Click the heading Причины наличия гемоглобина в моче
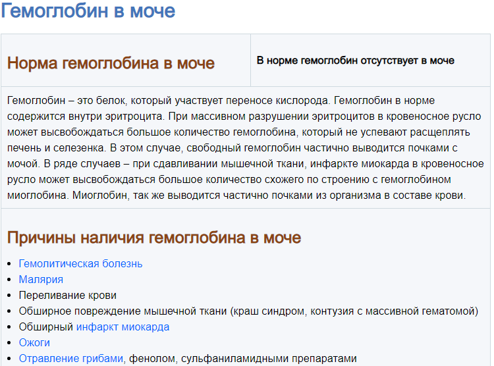Image resolution: width=494 pixels, height=366 pixels. click(x=154, y=238)
